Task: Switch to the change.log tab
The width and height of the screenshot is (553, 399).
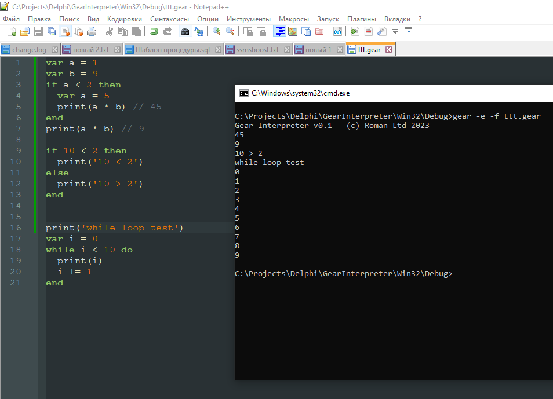Action: (29, 50)
